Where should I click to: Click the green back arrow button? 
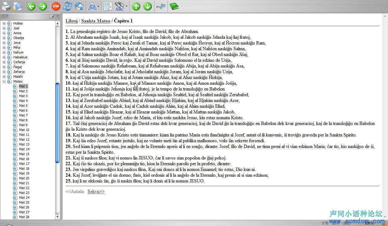click(x=31, y=6)
